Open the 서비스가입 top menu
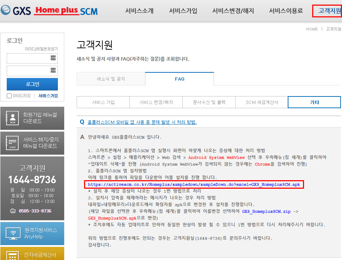The image size is (342, 260). pyautogui.click(x=183, y=11)
